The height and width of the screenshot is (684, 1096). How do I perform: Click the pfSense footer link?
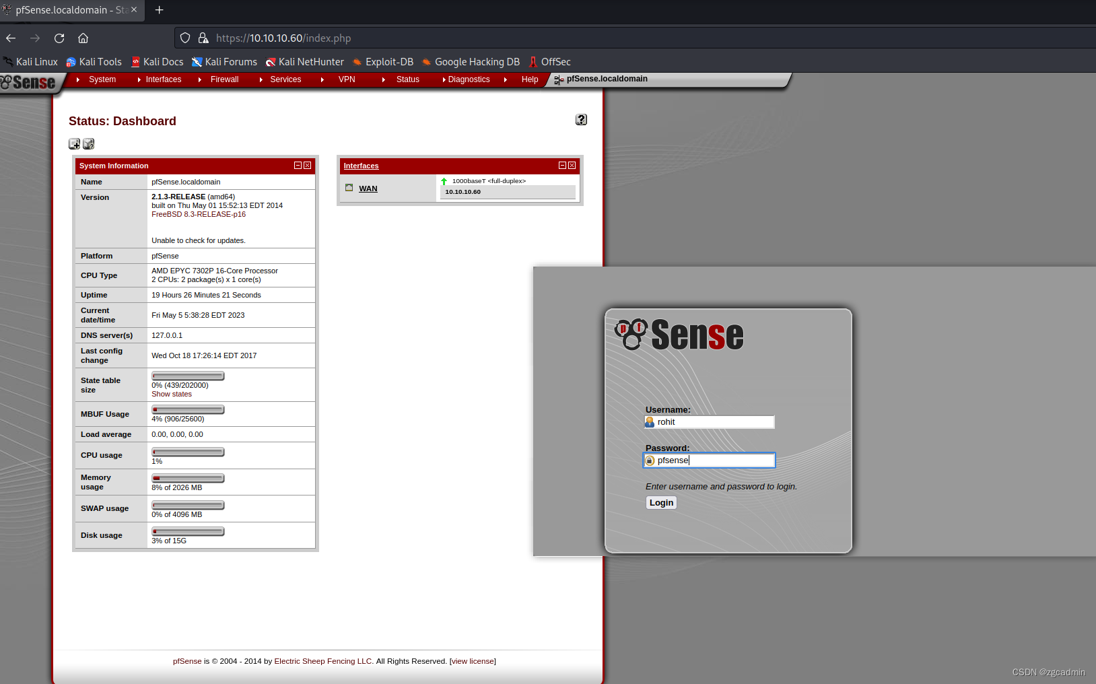pyautogui.click(x=187, y=661)
